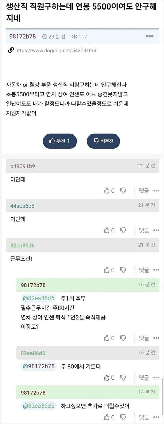Click 댓글 under the 근무조건! comment

click(144, 270)
